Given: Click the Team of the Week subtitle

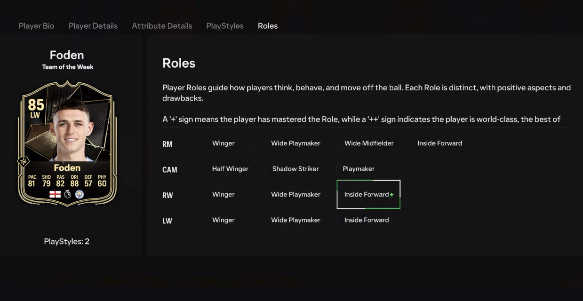Looking at the screenshot, I should 68,67.
